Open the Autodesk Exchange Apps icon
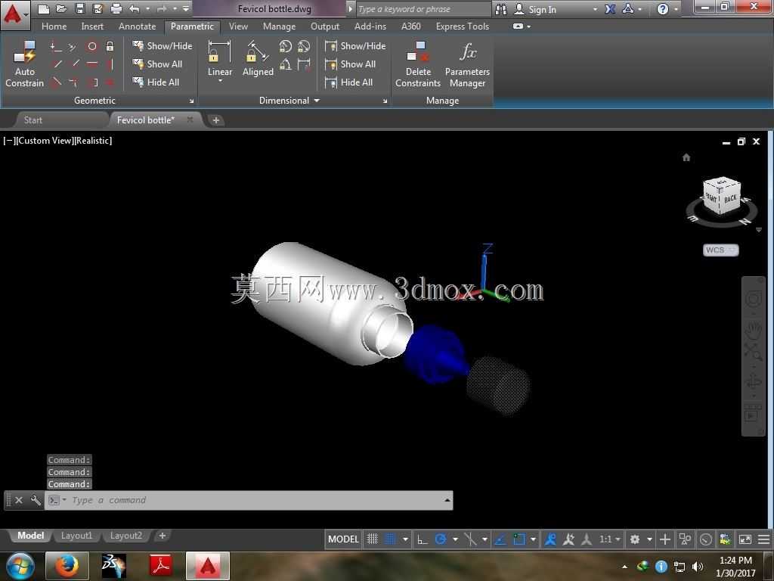Viewport: 774px width, 581px height. (610, 9)
